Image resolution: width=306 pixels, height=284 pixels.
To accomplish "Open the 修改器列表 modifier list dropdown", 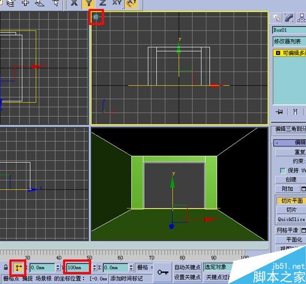I will tap(289, 42).
